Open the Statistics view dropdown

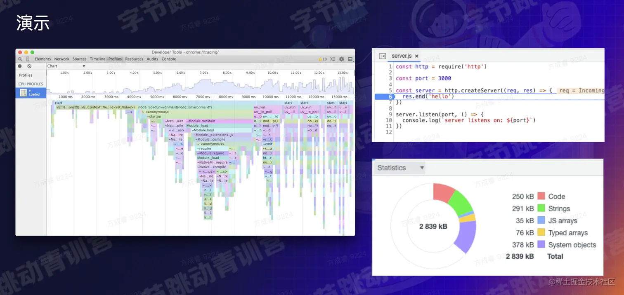(399, 168)
